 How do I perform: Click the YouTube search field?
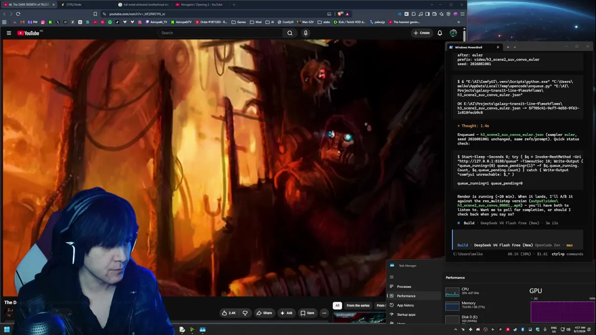(220, 33)
